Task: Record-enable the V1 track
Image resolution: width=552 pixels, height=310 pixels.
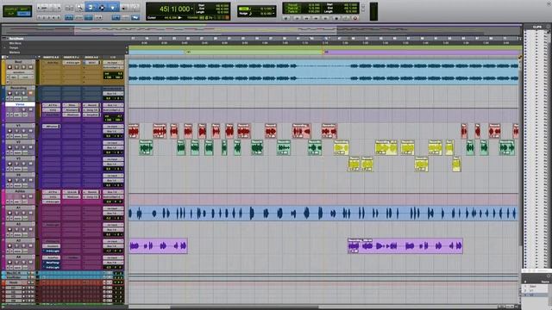Action: 9,131
